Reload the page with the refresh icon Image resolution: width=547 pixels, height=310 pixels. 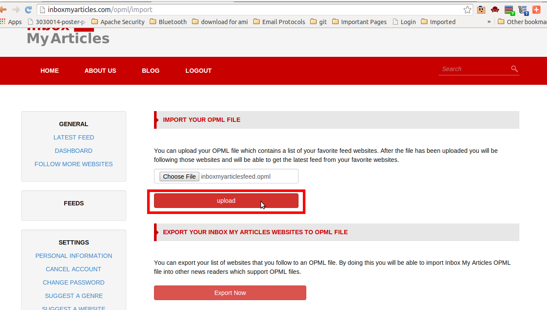[x=28, y=9]
